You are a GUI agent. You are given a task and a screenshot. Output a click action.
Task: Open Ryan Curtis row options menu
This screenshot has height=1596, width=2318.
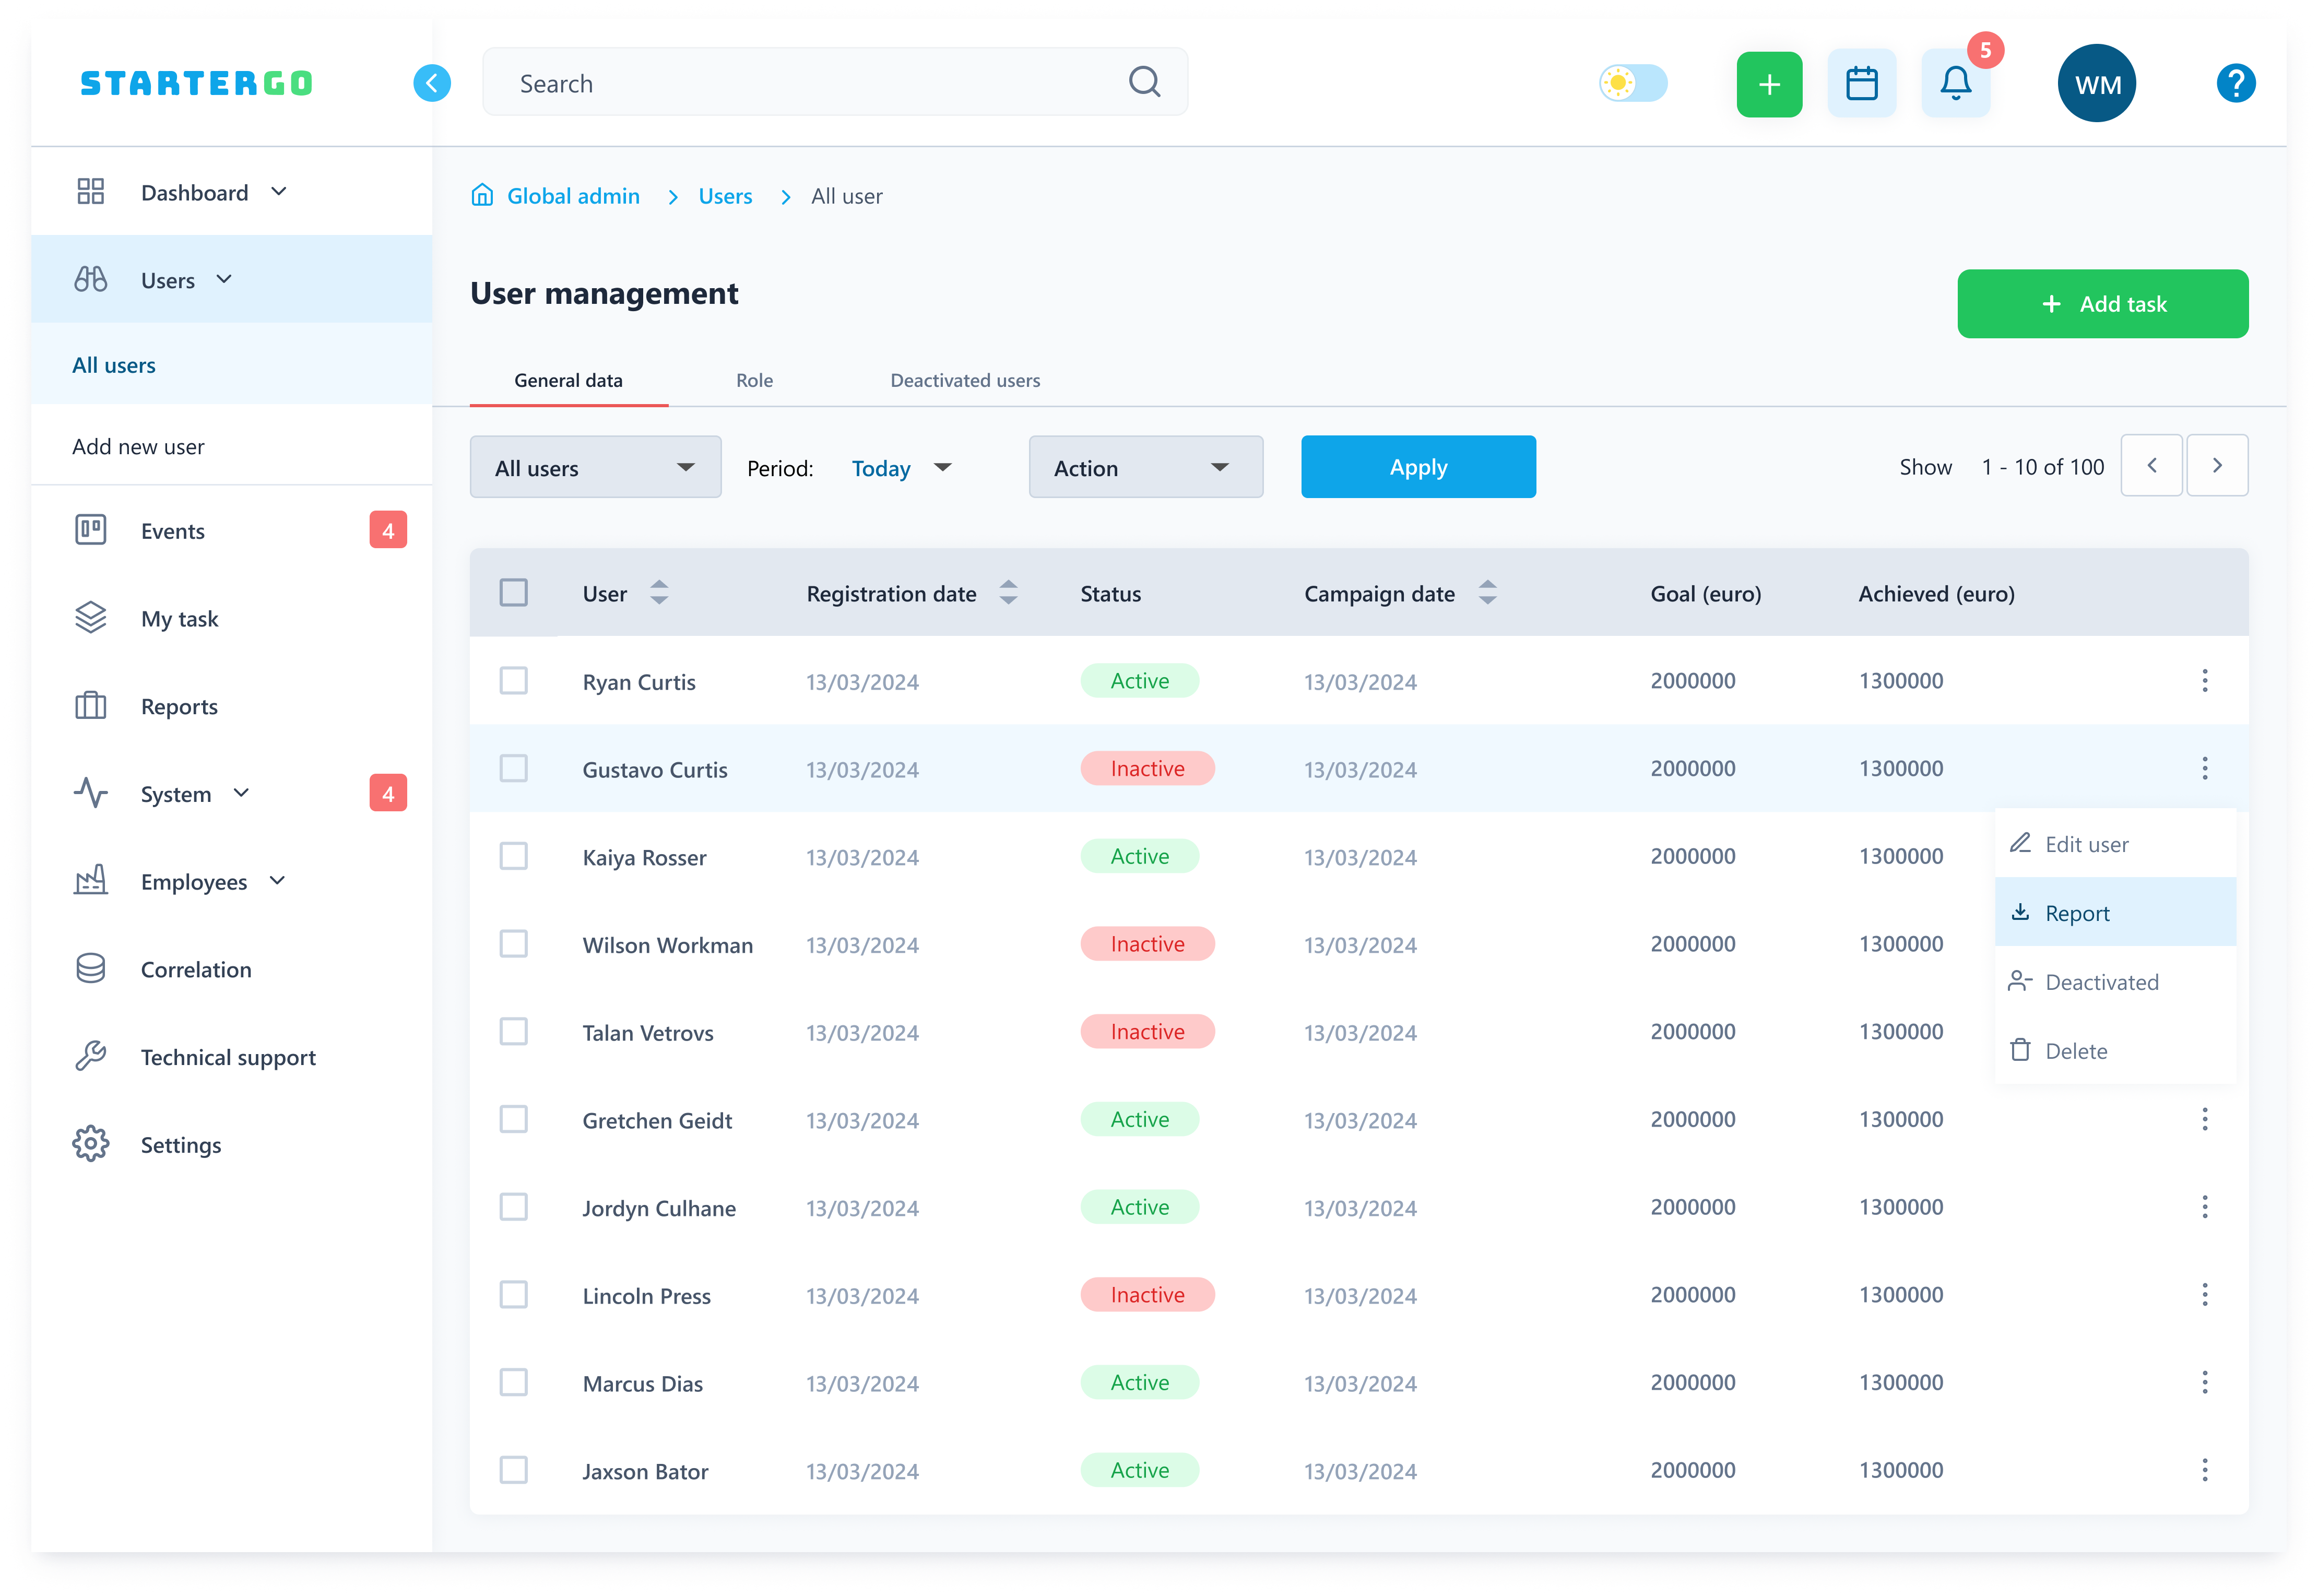point(2204,681)
